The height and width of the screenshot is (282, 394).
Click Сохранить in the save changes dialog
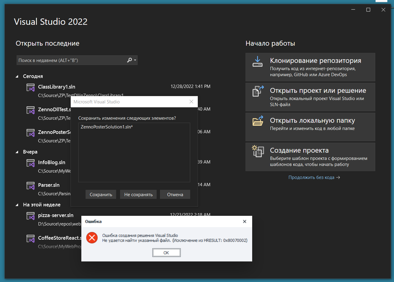(101, 194)
